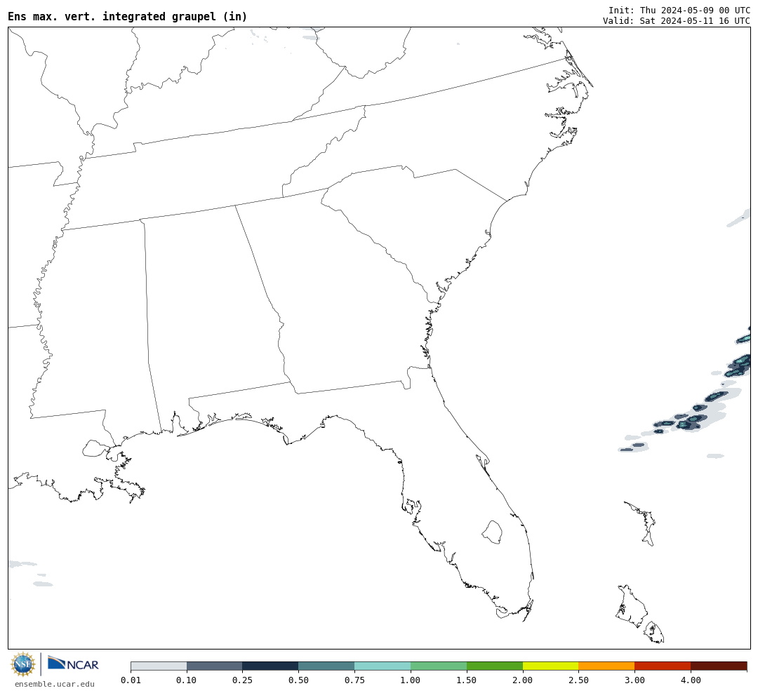Select the dark brown above-4.00 swatch
Viewport: 758px width, 693px height.
719,666
